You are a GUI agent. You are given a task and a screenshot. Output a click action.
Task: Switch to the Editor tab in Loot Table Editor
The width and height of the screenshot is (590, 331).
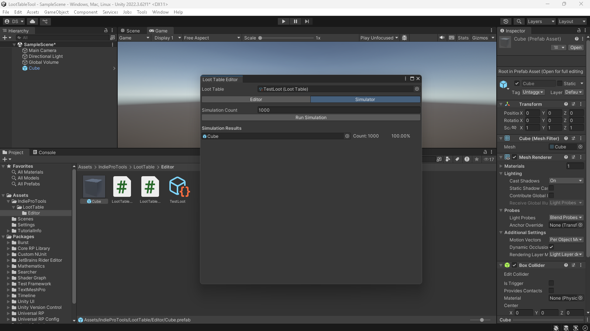click(x=256, y=100)
